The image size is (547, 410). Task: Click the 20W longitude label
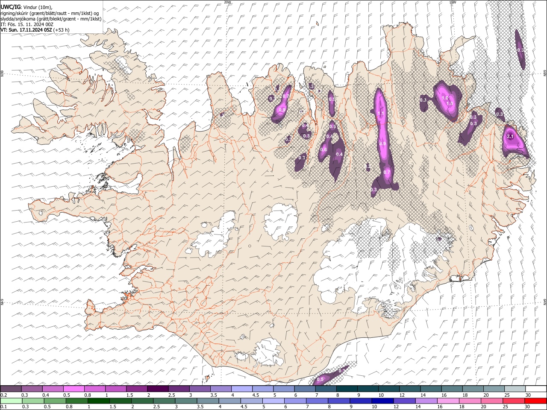pyautogui.click(x=227, y=2)
